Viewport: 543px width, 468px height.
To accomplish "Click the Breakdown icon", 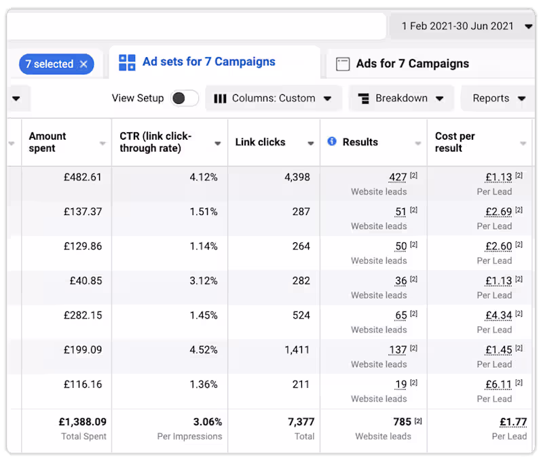I will tap(363, 98).
